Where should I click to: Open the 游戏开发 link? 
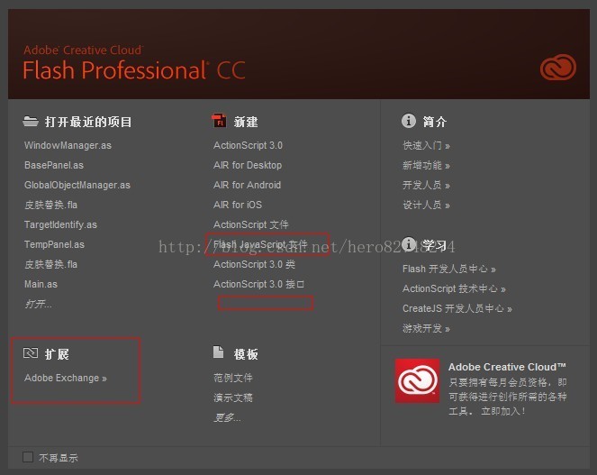tap(427, 328)
